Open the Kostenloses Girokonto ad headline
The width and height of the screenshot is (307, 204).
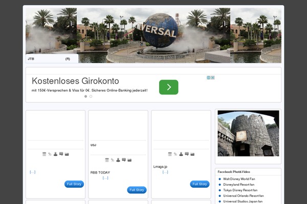click(75, 81)
